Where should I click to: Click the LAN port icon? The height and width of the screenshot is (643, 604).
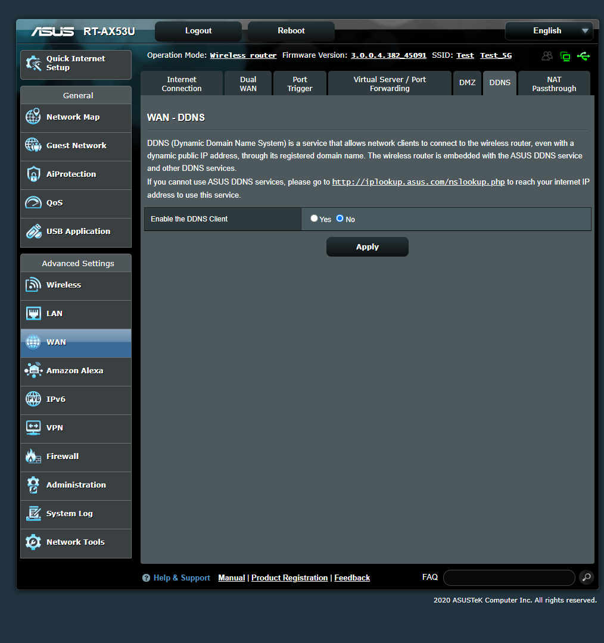[x=33, y=313]
